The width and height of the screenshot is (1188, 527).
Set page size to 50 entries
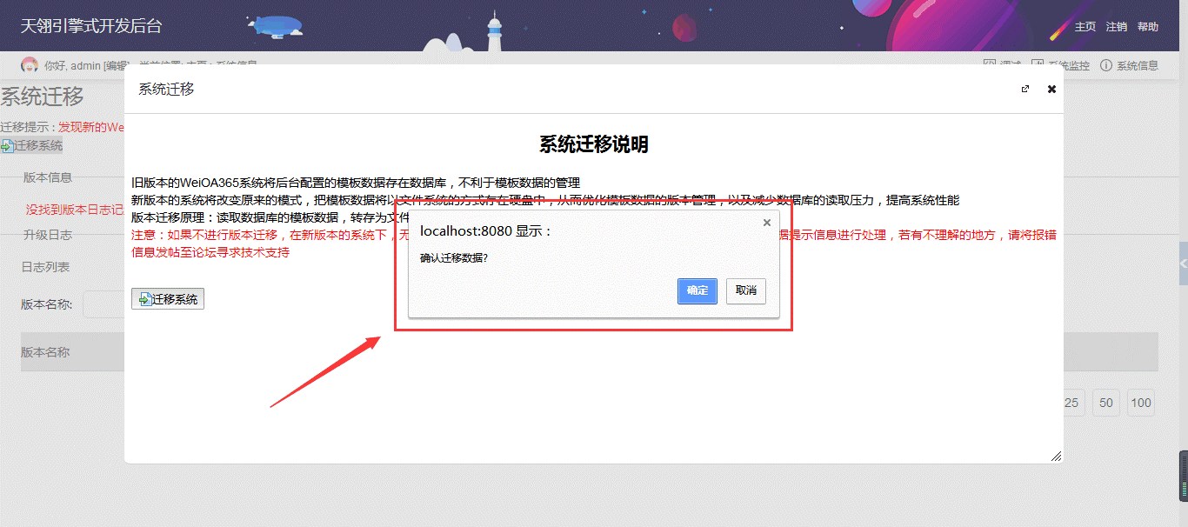click(1105, 402)
